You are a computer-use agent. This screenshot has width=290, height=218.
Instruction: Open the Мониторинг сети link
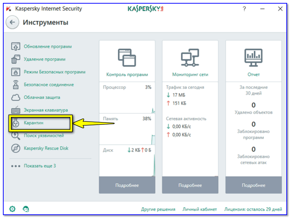tap(190, 74)
